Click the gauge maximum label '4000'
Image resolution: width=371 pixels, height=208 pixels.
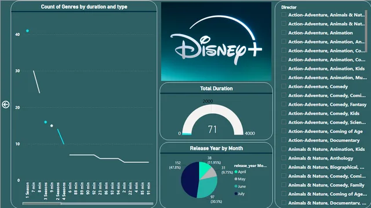(x=250, y=133)
